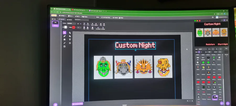Open the Settings menu
The image size is (236, 106).
point(62,16)
